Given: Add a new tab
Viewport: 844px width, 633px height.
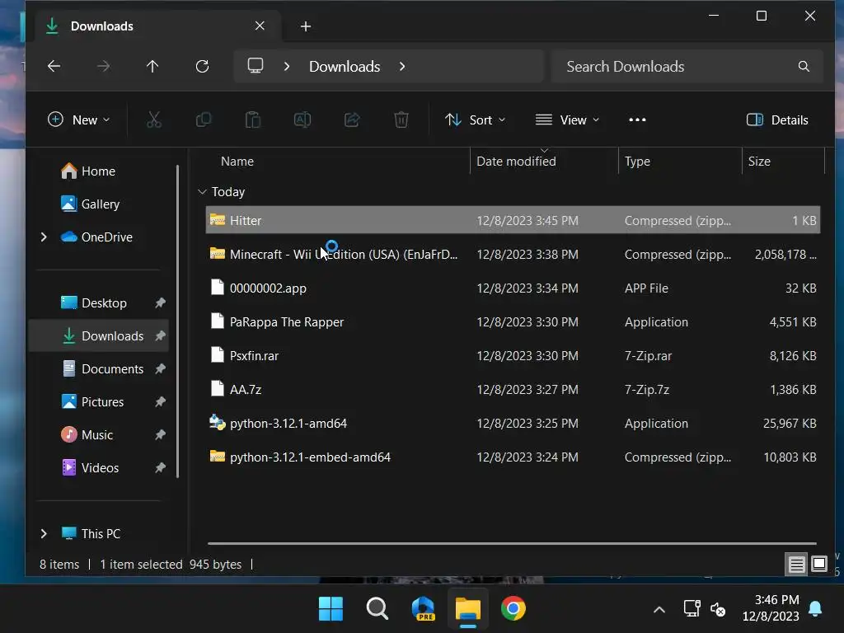Looking at the screenshot, I should [306, 26].
